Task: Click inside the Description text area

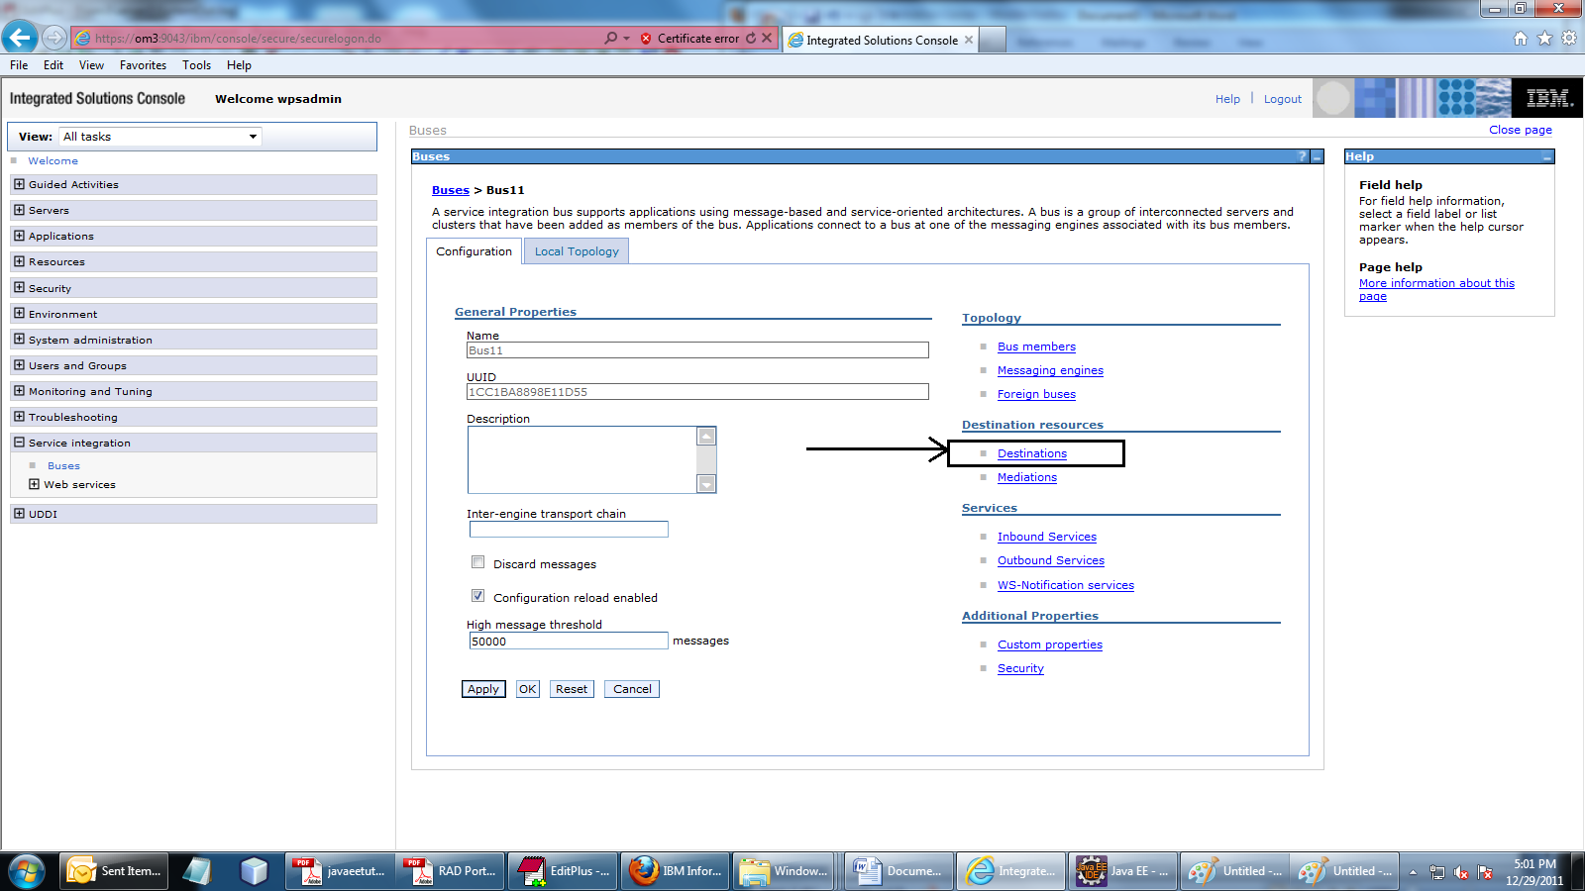Action: click(x=582, y=459)
